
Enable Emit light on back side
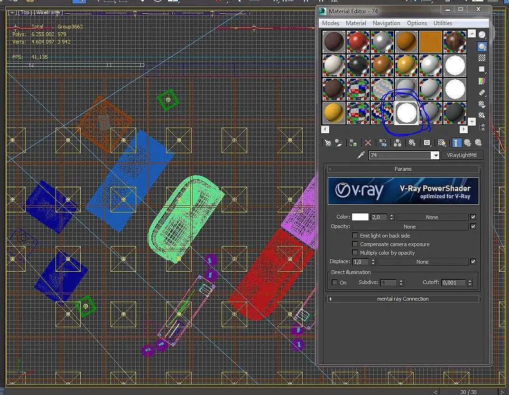coord(355,236)
